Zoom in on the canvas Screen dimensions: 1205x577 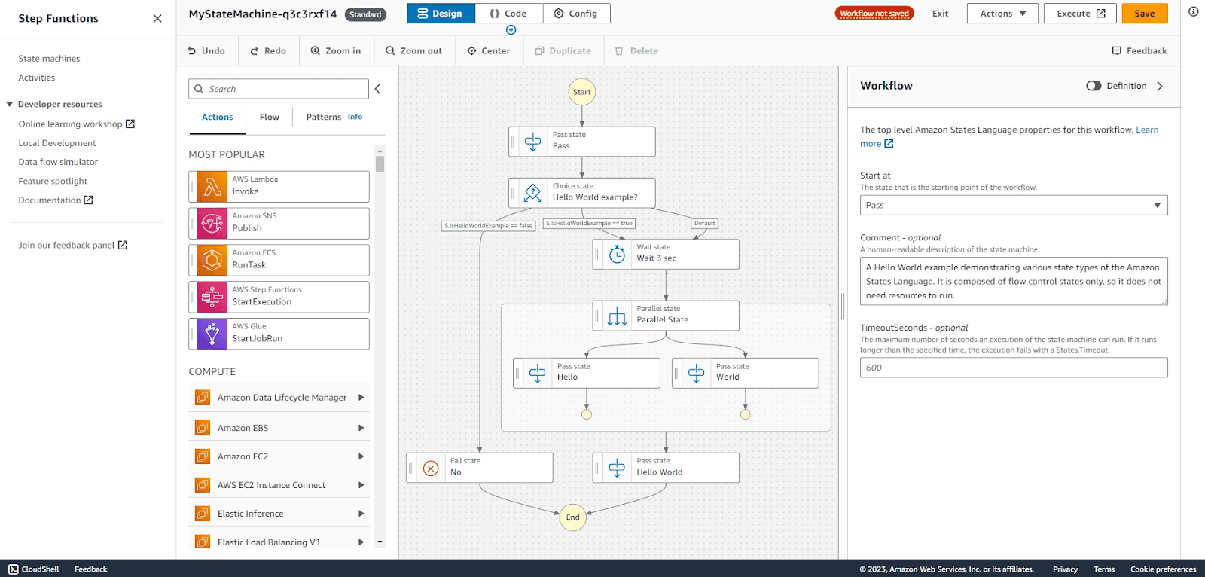(336, 50)
